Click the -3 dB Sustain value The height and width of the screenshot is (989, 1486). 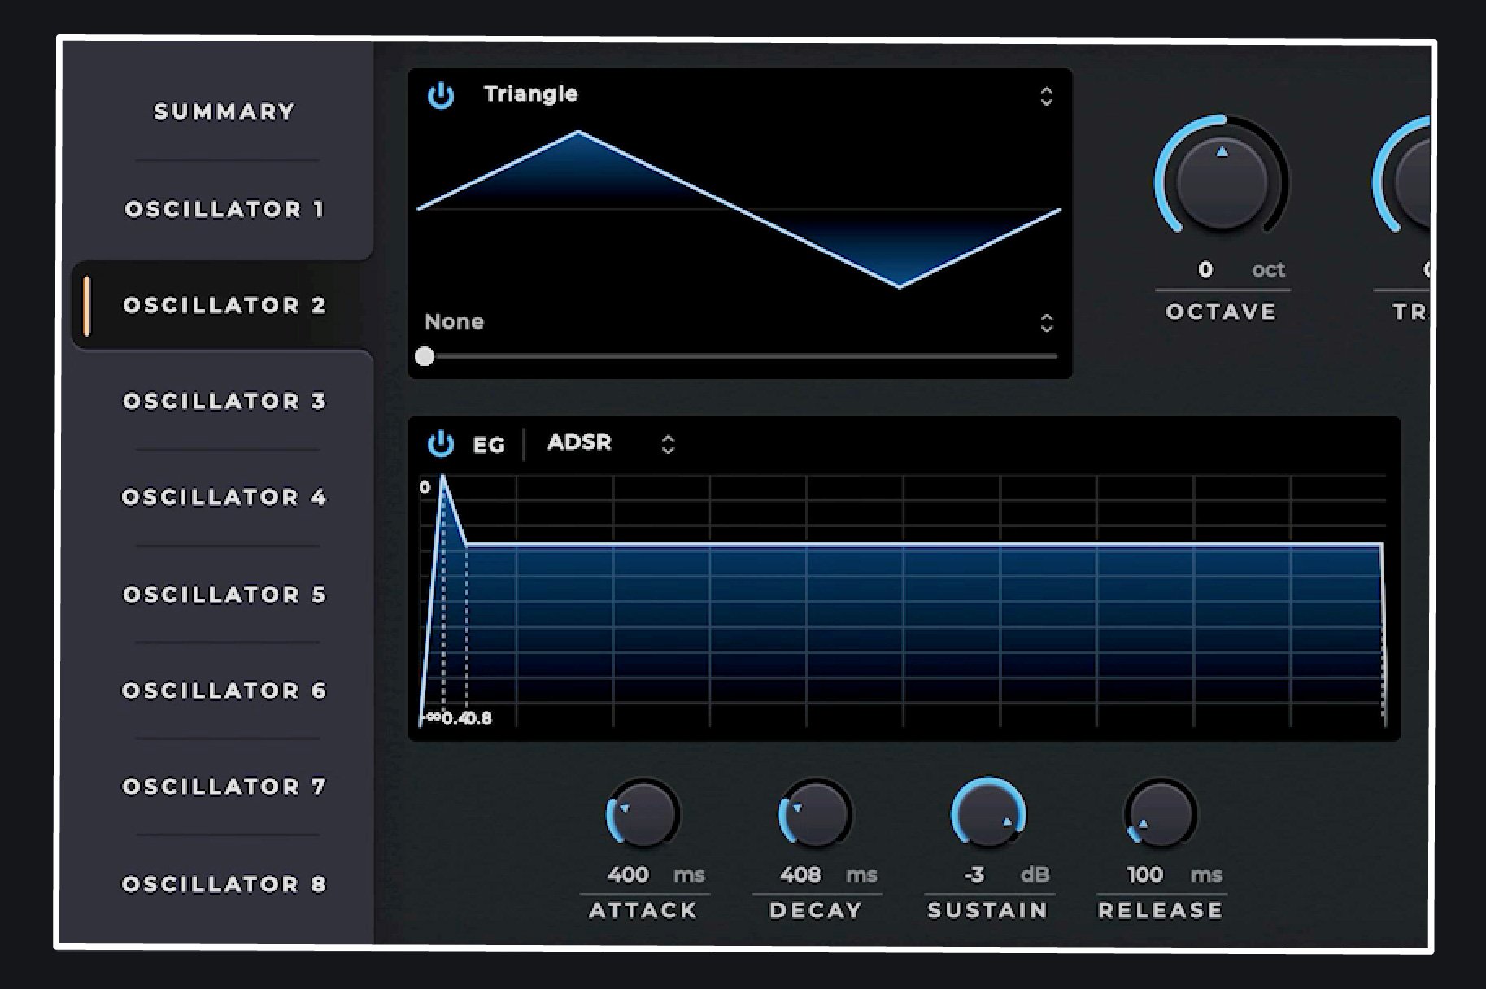click(x=974, y=875)
